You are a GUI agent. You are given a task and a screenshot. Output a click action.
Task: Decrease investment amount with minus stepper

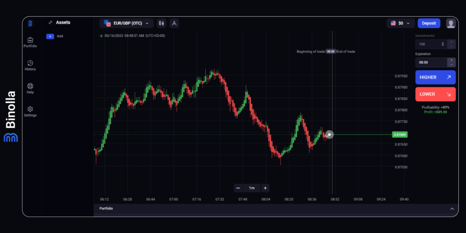tap(451, 47)
